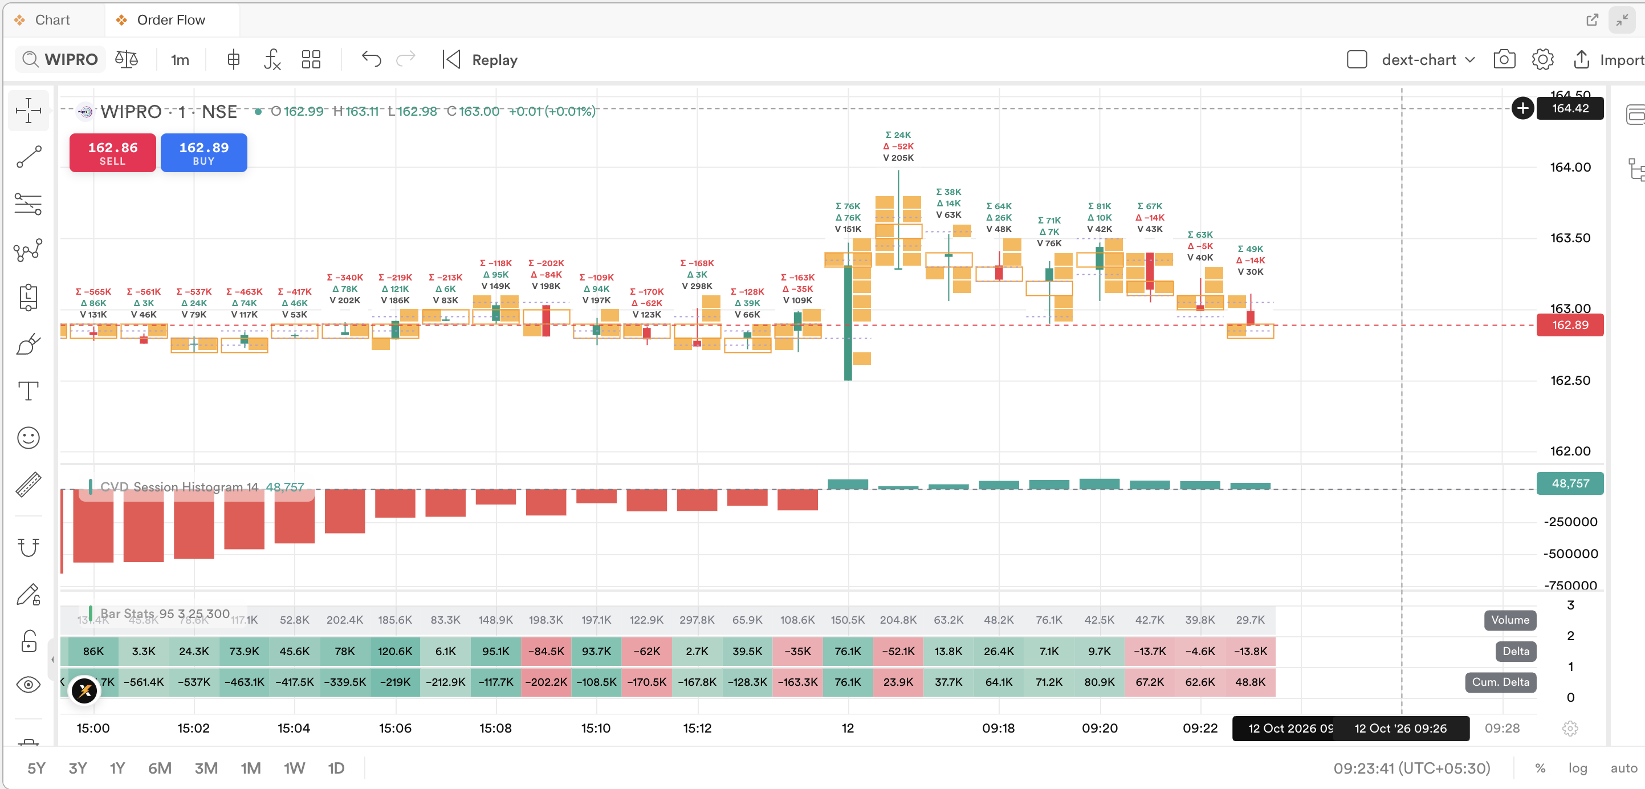Undo the last chart action
This screenshot has width=1645, height=789.
point(371,59)
